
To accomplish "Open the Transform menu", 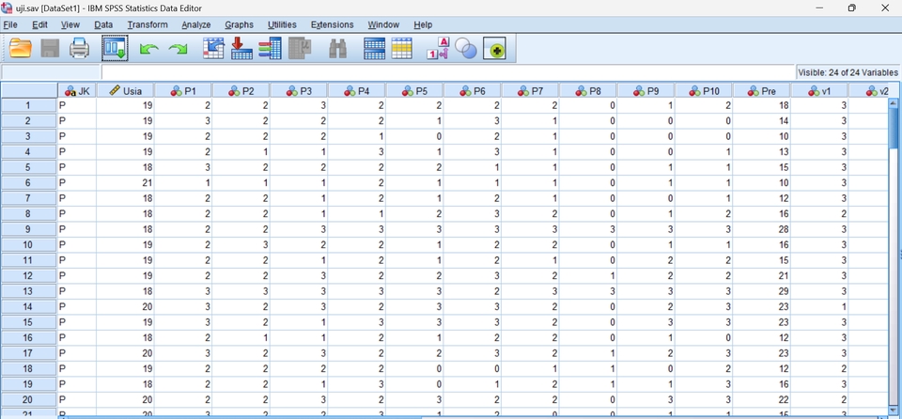I will [x=148, y=24].
